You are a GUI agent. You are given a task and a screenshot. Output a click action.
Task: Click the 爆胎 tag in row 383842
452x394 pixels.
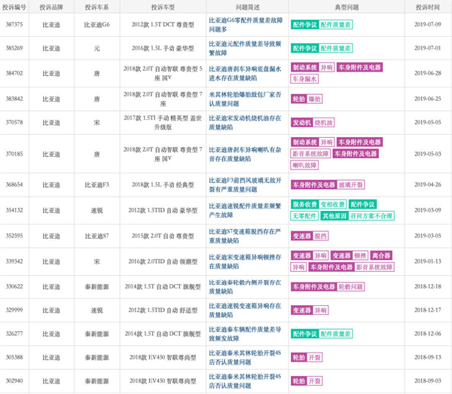[x=314, y=99]
